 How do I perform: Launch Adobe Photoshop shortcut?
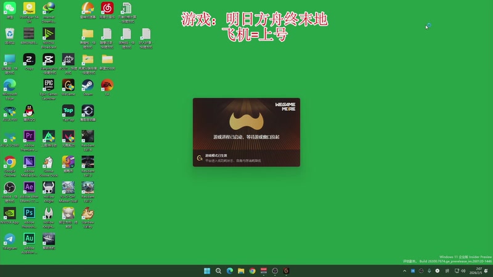click(x=29, y=218)
